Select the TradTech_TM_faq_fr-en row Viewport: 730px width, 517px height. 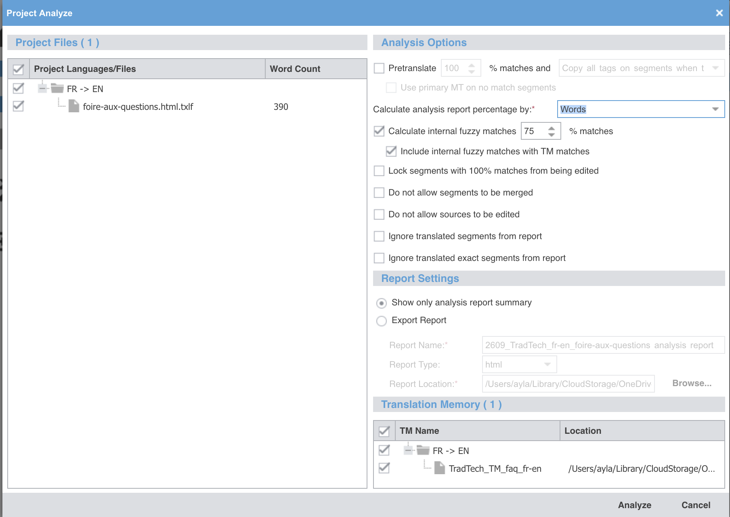pos(549,469)
